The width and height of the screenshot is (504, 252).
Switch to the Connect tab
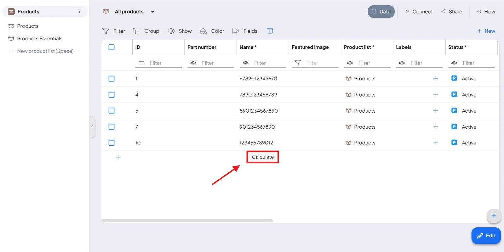[x=419, y=12]
